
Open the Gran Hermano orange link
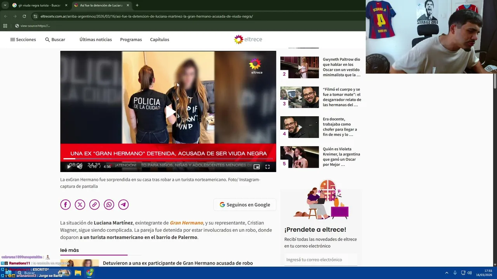coord(186,223)
